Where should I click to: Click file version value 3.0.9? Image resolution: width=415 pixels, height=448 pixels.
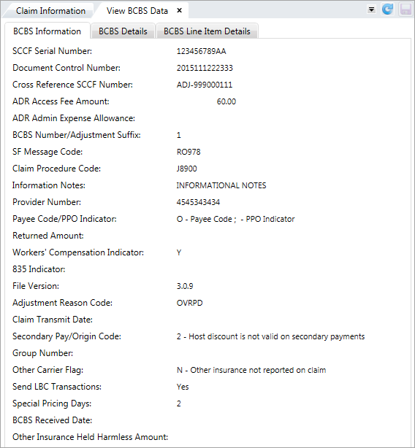(x=185, y=286)
